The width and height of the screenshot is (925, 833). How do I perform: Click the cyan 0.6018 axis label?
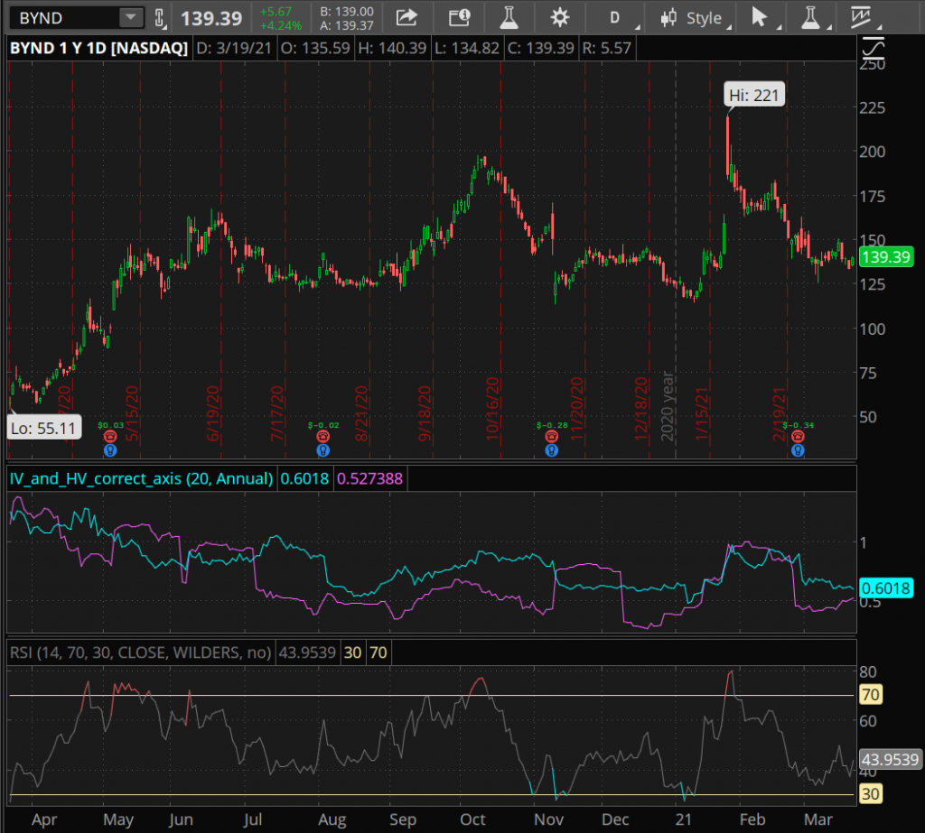coord(886,588)
